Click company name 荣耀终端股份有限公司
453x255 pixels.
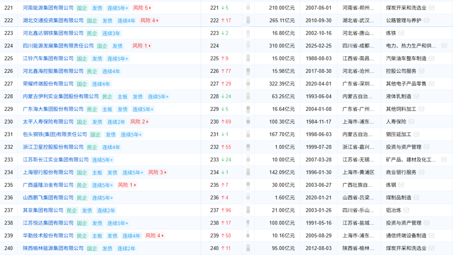click(x=48, y=84)
